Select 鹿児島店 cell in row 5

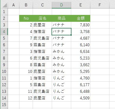pyautogui.click(x=42, y=38)
